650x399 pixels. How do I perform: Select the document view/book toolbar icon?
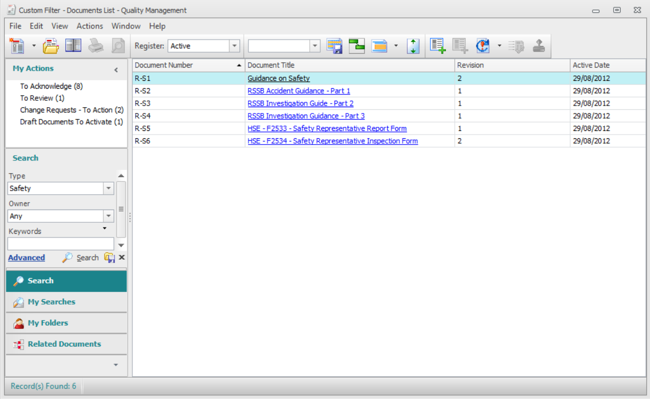coord(73,45)
